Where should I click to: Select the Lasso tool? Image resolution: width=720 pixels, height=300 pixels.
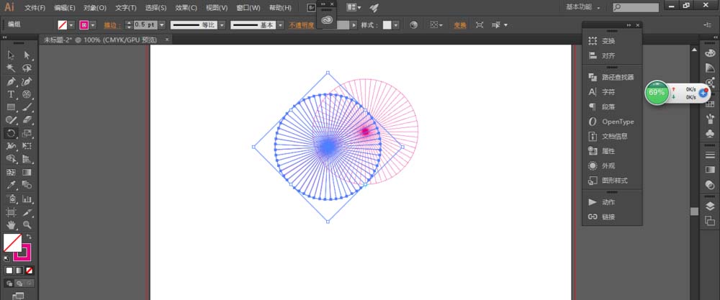[x=27, y=68]
